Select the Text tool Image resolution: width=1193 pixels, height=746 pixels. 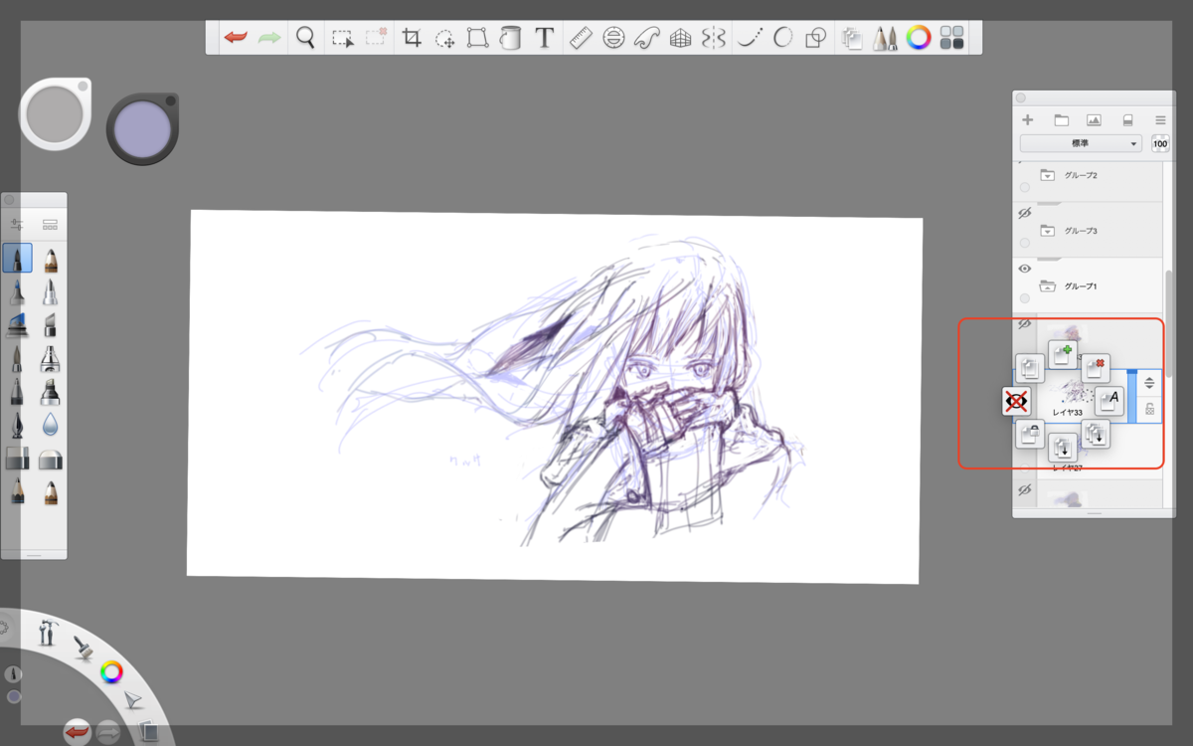tap(544, 39)
